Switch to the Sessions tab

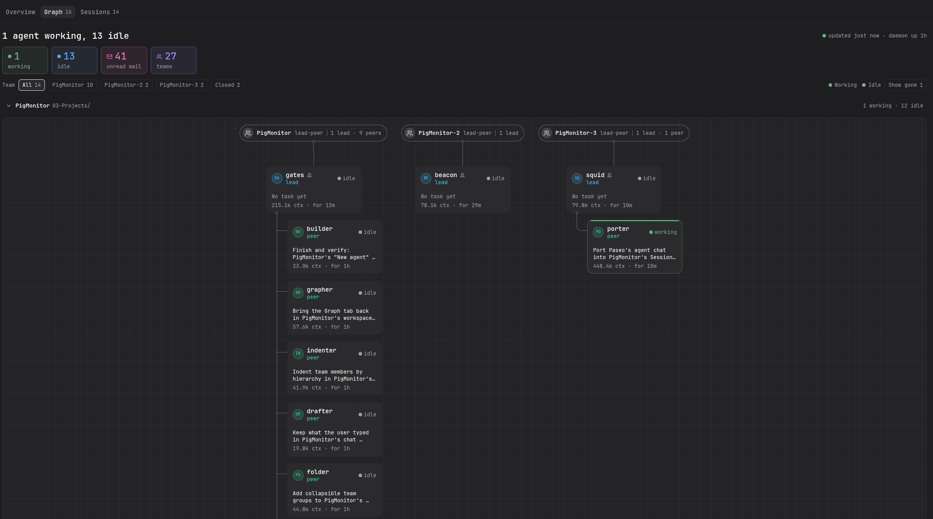click(100, 12)
